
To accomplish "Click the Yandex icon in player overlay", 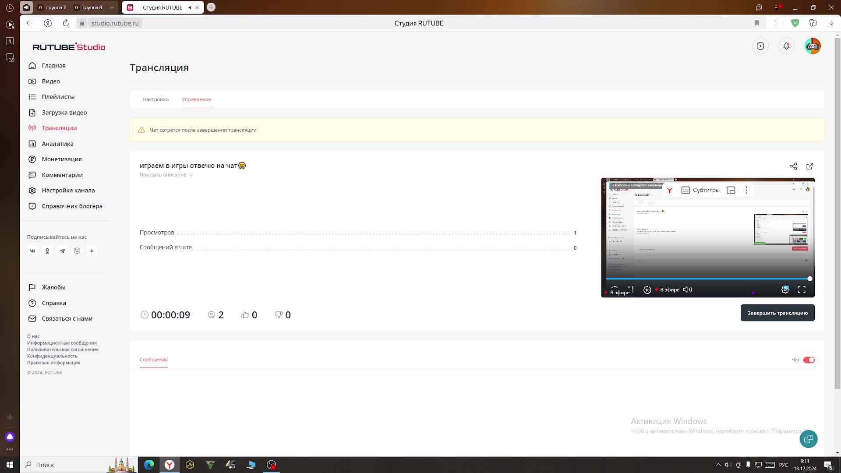I will [x=669, y=190].
